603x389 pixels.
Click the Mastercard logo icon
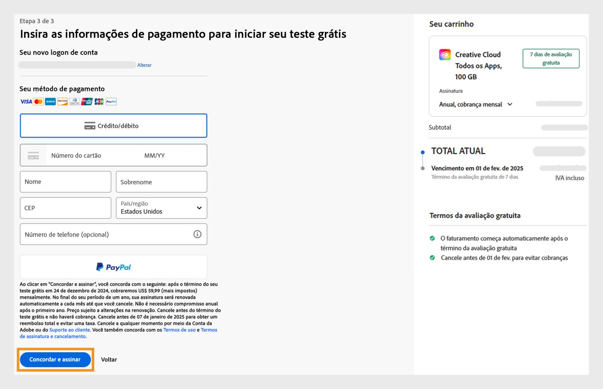38,102
